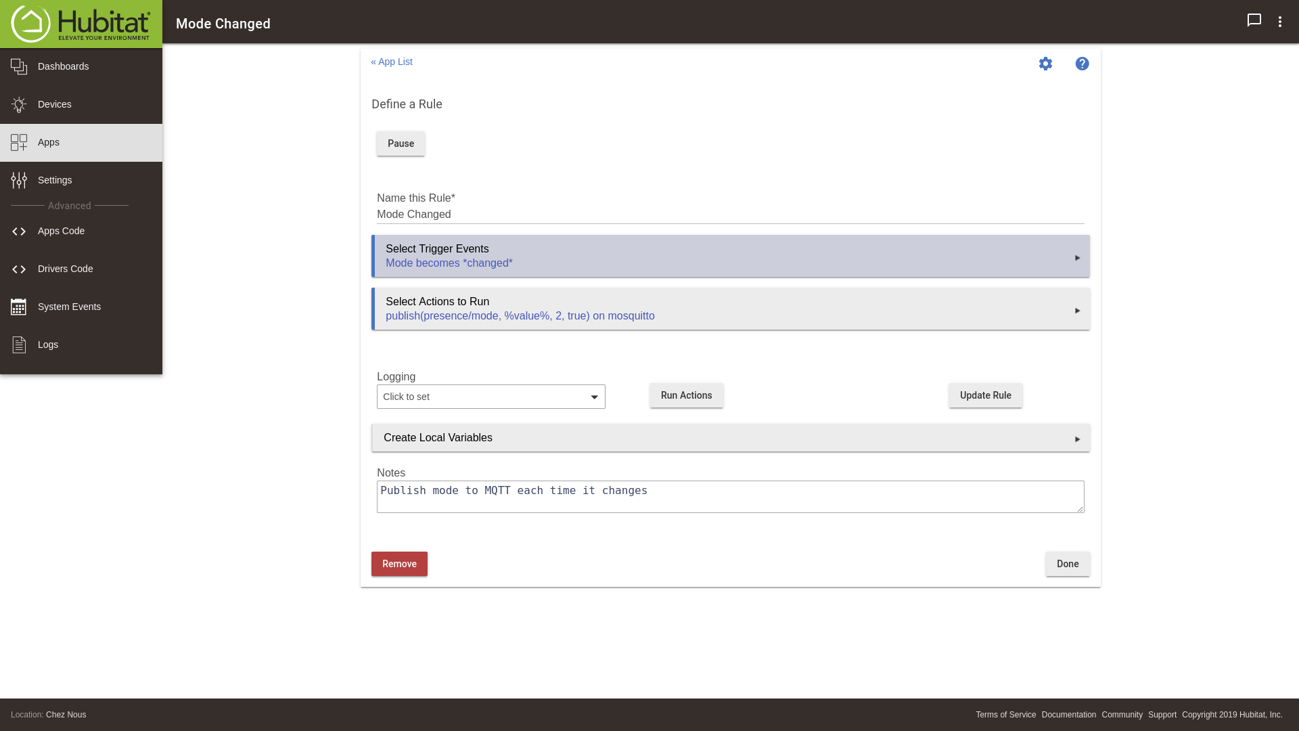Open the Logging dropdown

coord(491,397)
